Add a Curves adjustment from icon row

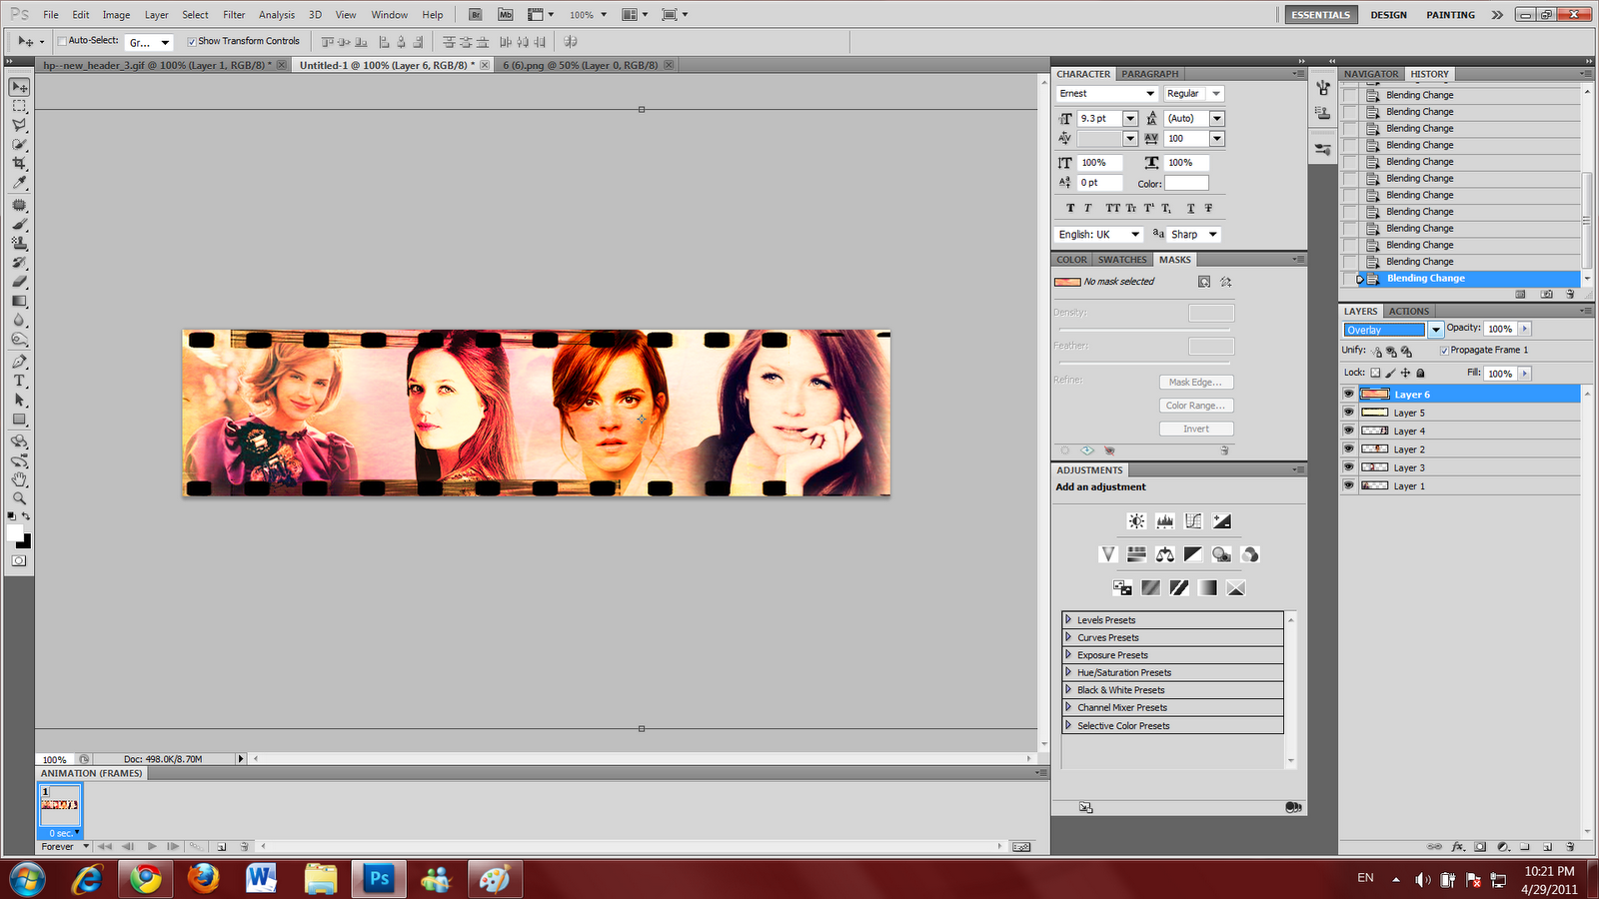(1193, 521)
